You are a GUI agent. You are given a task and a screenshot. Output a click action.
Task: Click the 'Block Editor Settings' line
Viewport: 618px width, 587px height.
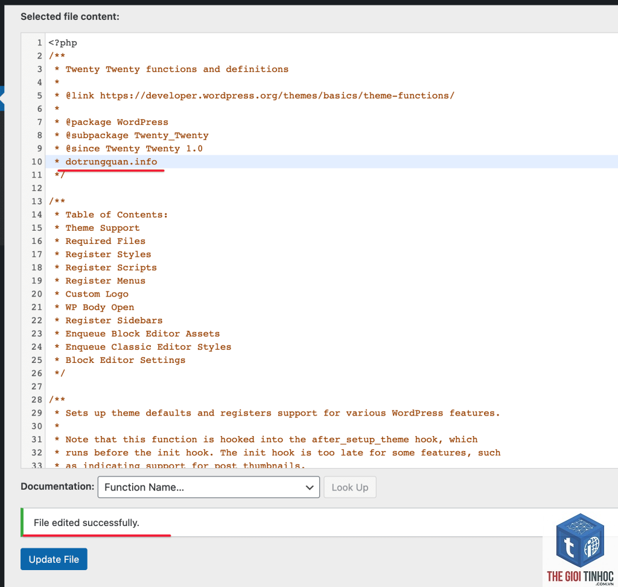point(126,360)
